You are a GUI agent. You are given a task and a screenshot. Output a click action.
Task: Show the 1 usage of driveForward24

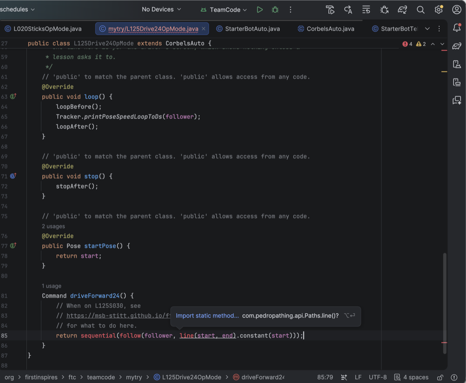click(x=52, y=286)
